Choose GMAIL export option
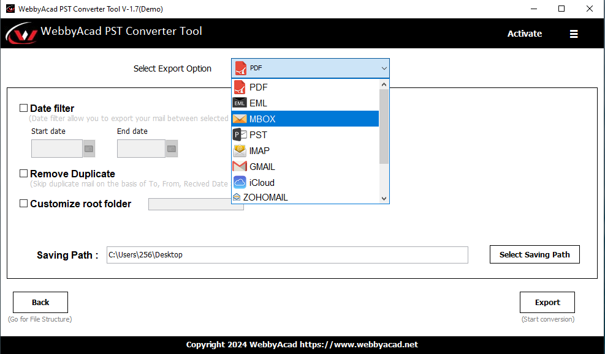 [305, 167]
